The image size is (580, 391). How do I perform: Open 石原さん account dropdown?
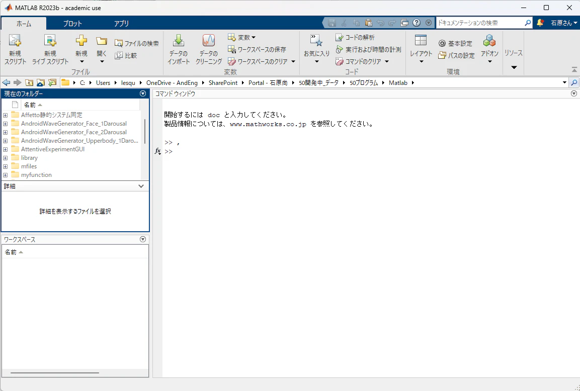click(564, 23)
